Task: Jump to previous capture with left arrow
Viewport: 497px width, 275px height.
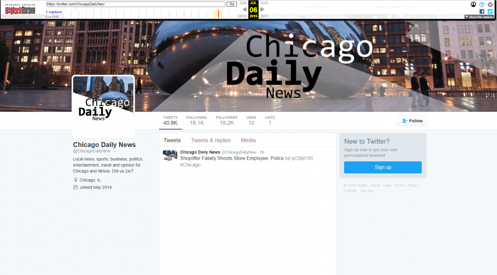Action: [244, 9]
